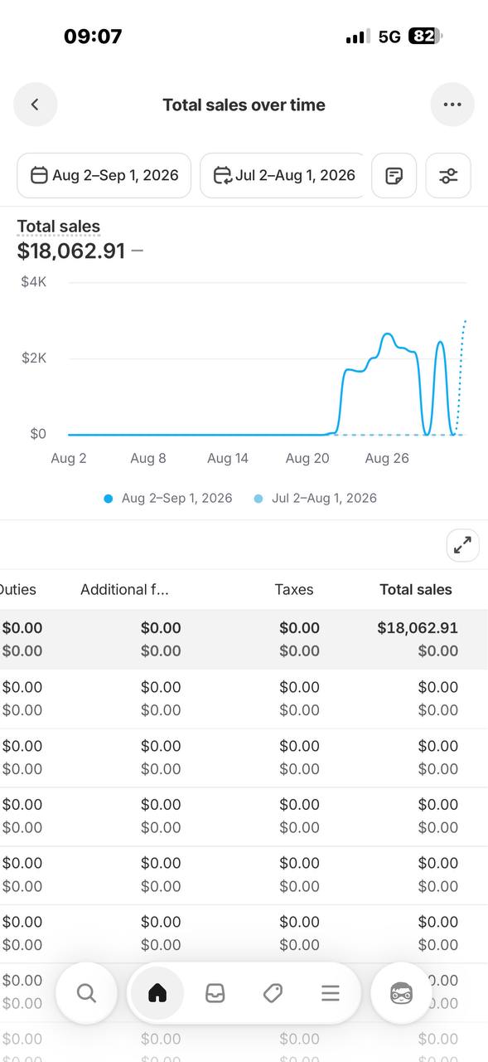
Task: Tap the cellular signal bars icon
Action: 358,37
